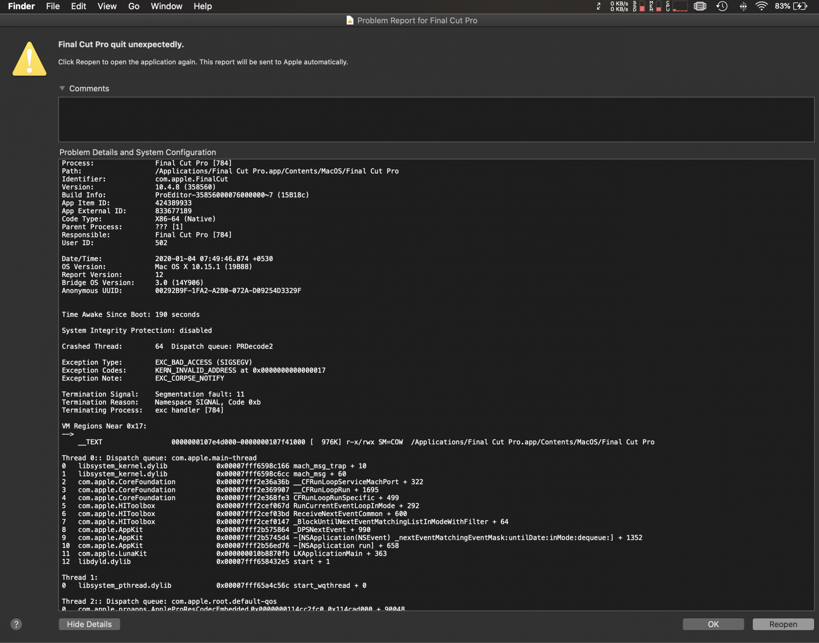
Task: Click the Build Info 'ProEditor-35856000076000000~7 (15B18c)' value
Action: [x=232, y=195]
